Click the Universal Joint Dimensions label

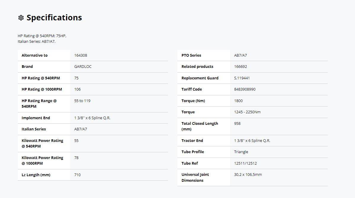click(x=195, y=177)
